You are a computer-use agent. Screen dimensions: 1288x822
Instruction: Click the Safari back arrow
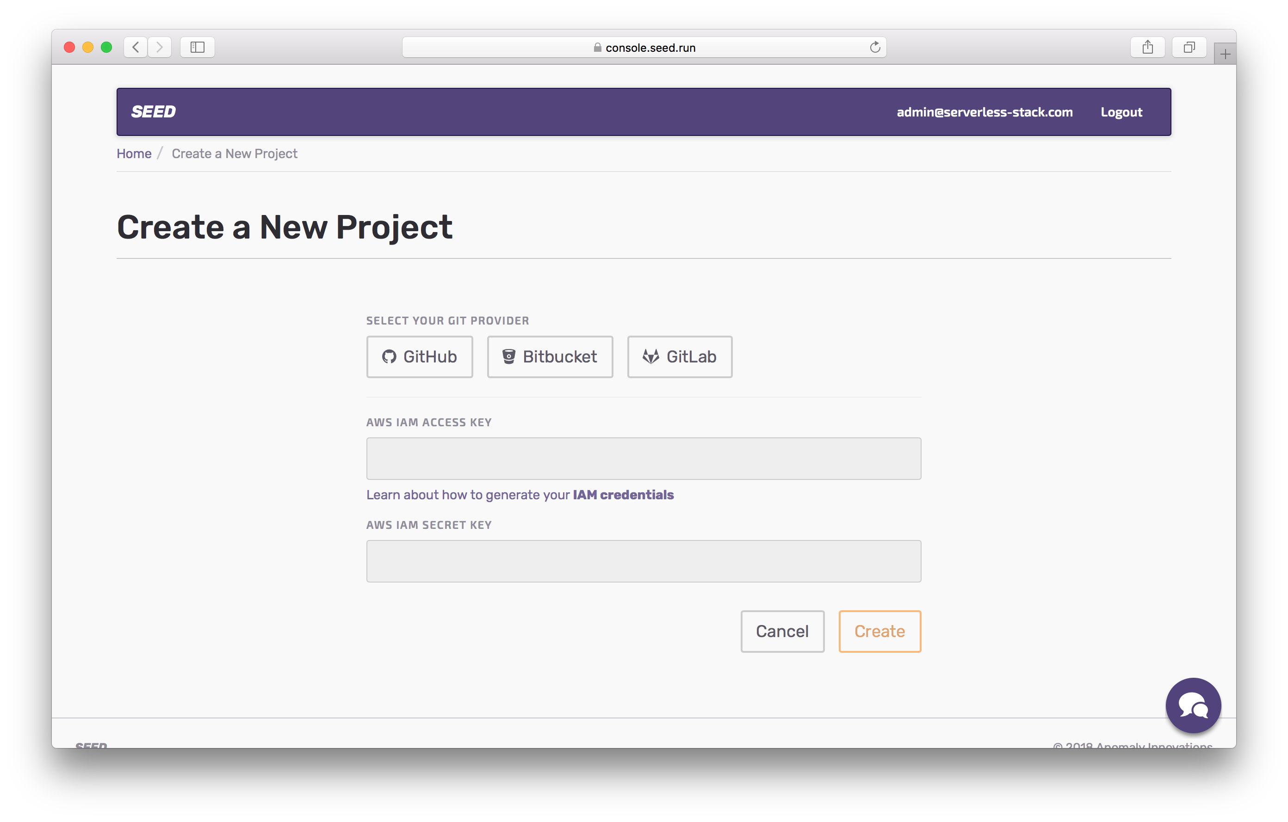click(136, 48)
